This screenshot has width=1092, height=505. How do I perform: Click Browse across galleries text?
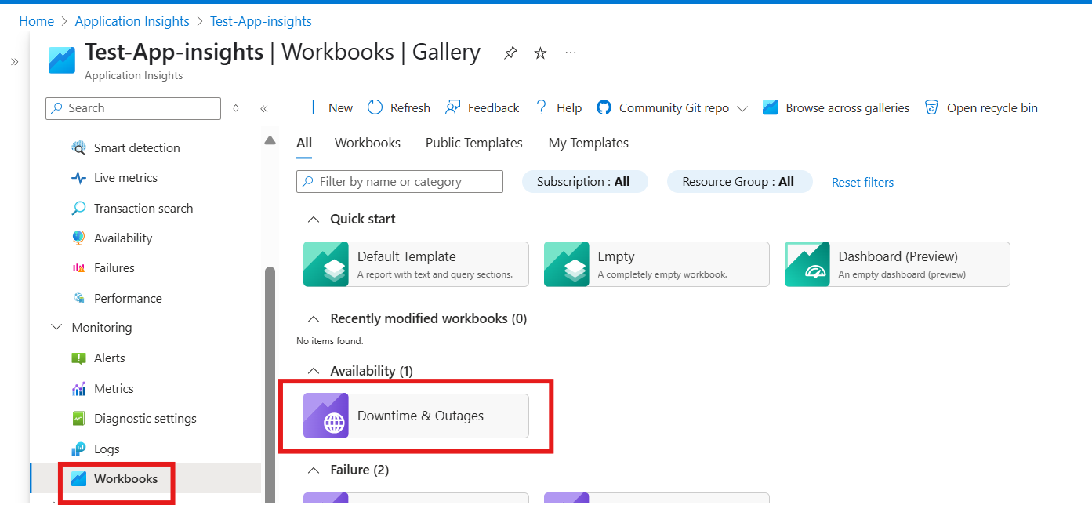point(847,108)
